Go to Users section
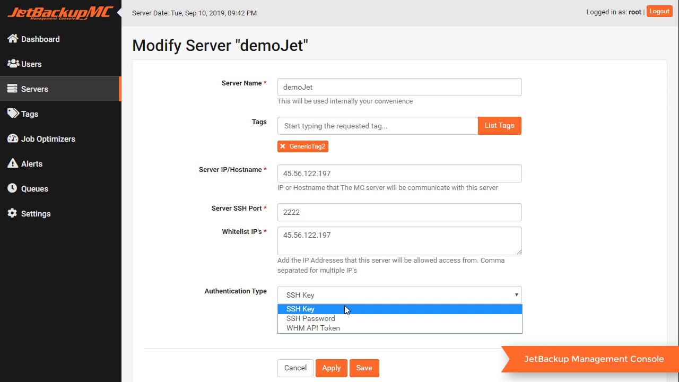 31,64
